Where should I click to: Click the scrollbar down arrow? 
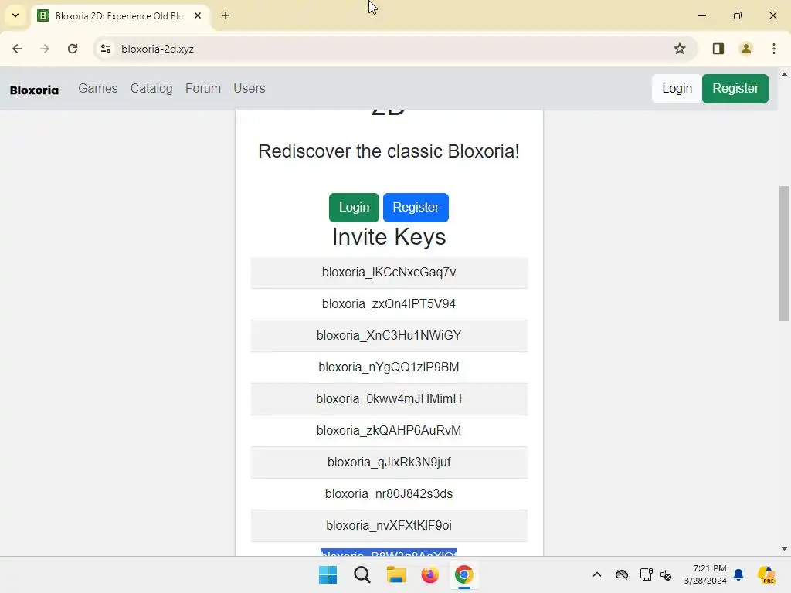pyautogui.click(x=784, y=549)
